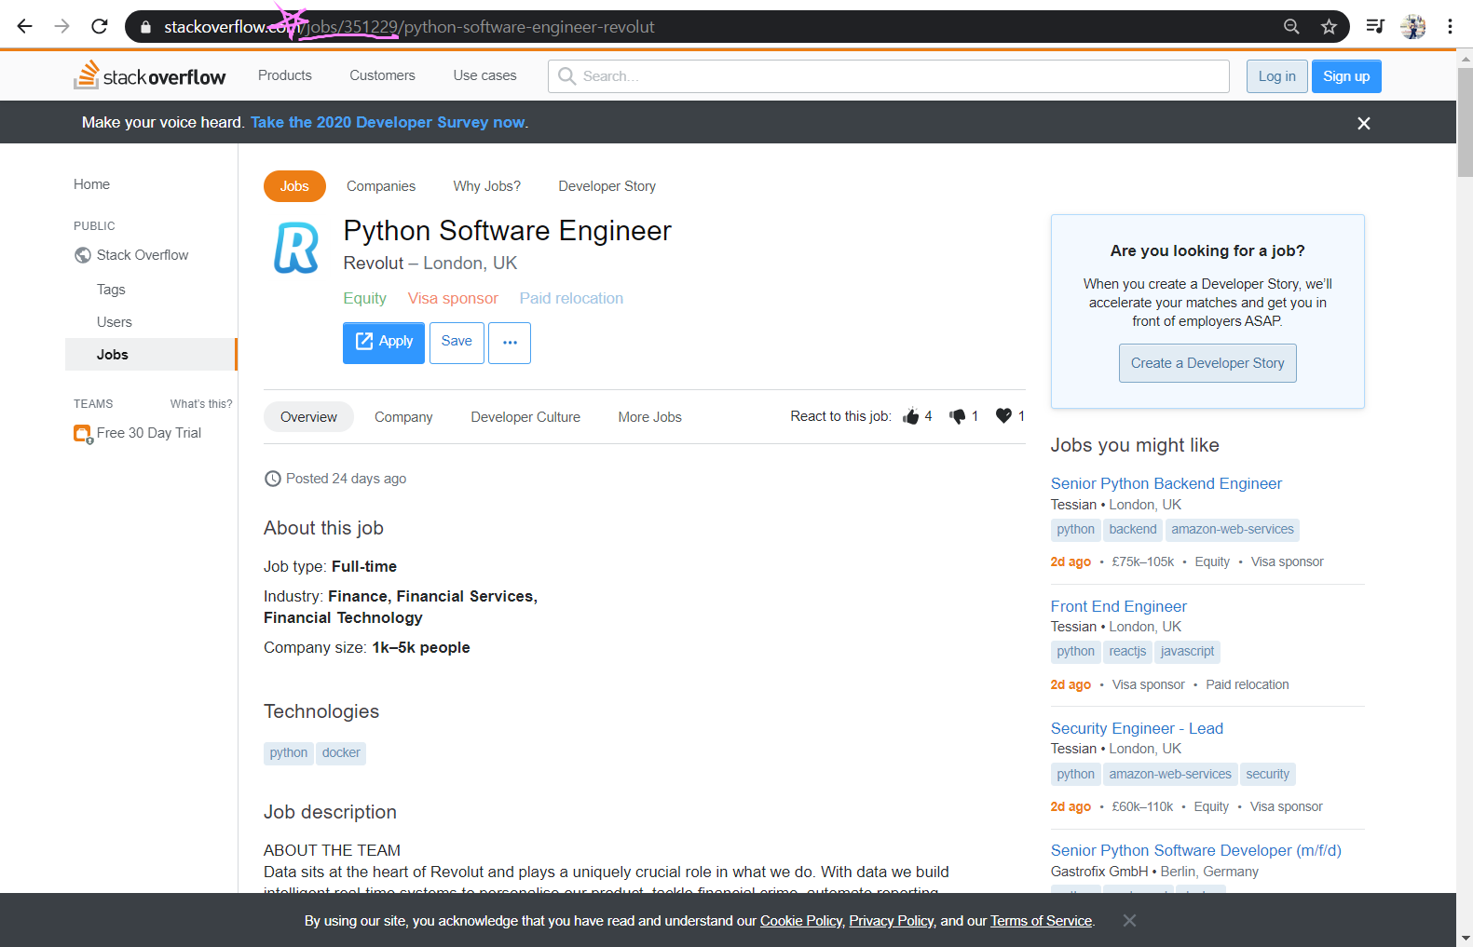Click What's this? beside Teams
The height and width of the screenshot is (947, 1473).
[201, 404]
